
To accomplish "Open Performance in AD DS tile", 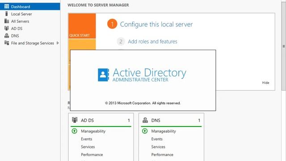I will pyautogui.click(x=92, y=155).
